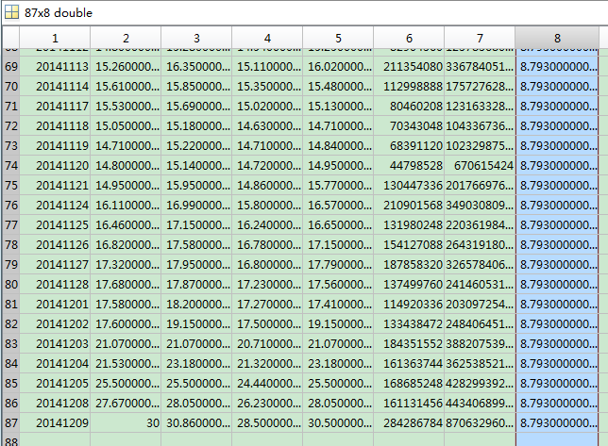Viewport: 608px width, 446px height.
Task: Click cell 16.990000... in row 76
Action: point(196,205)
